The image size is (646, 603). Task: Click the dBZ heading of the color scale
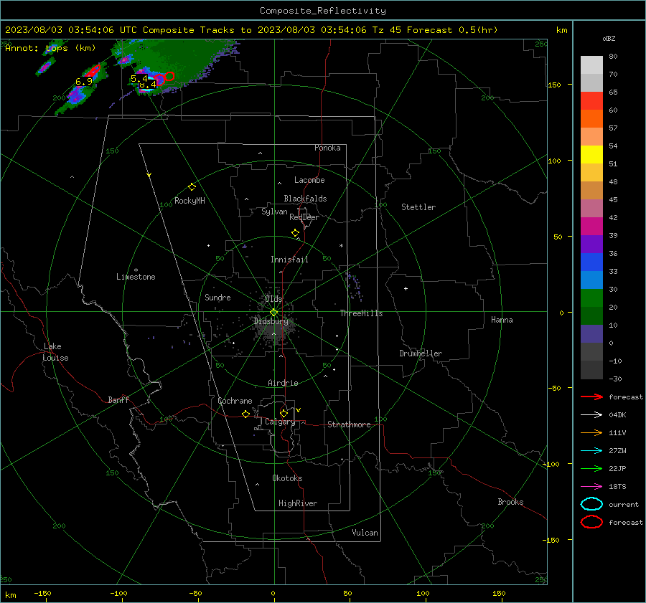point(609,39)
